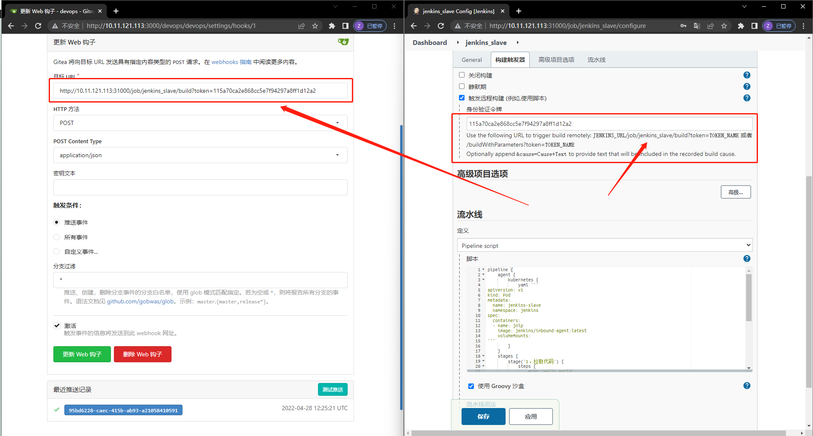Viewport: 813px width, 436px height.
Task: Open the password key icon in Jenkins address bar
Action: [x=683, y=26]
